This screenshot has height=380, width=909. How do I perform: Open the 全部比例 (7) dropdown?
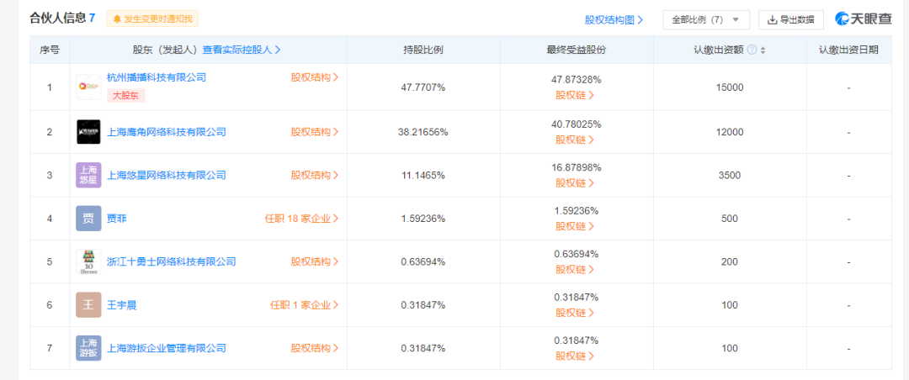pos(706,19)
